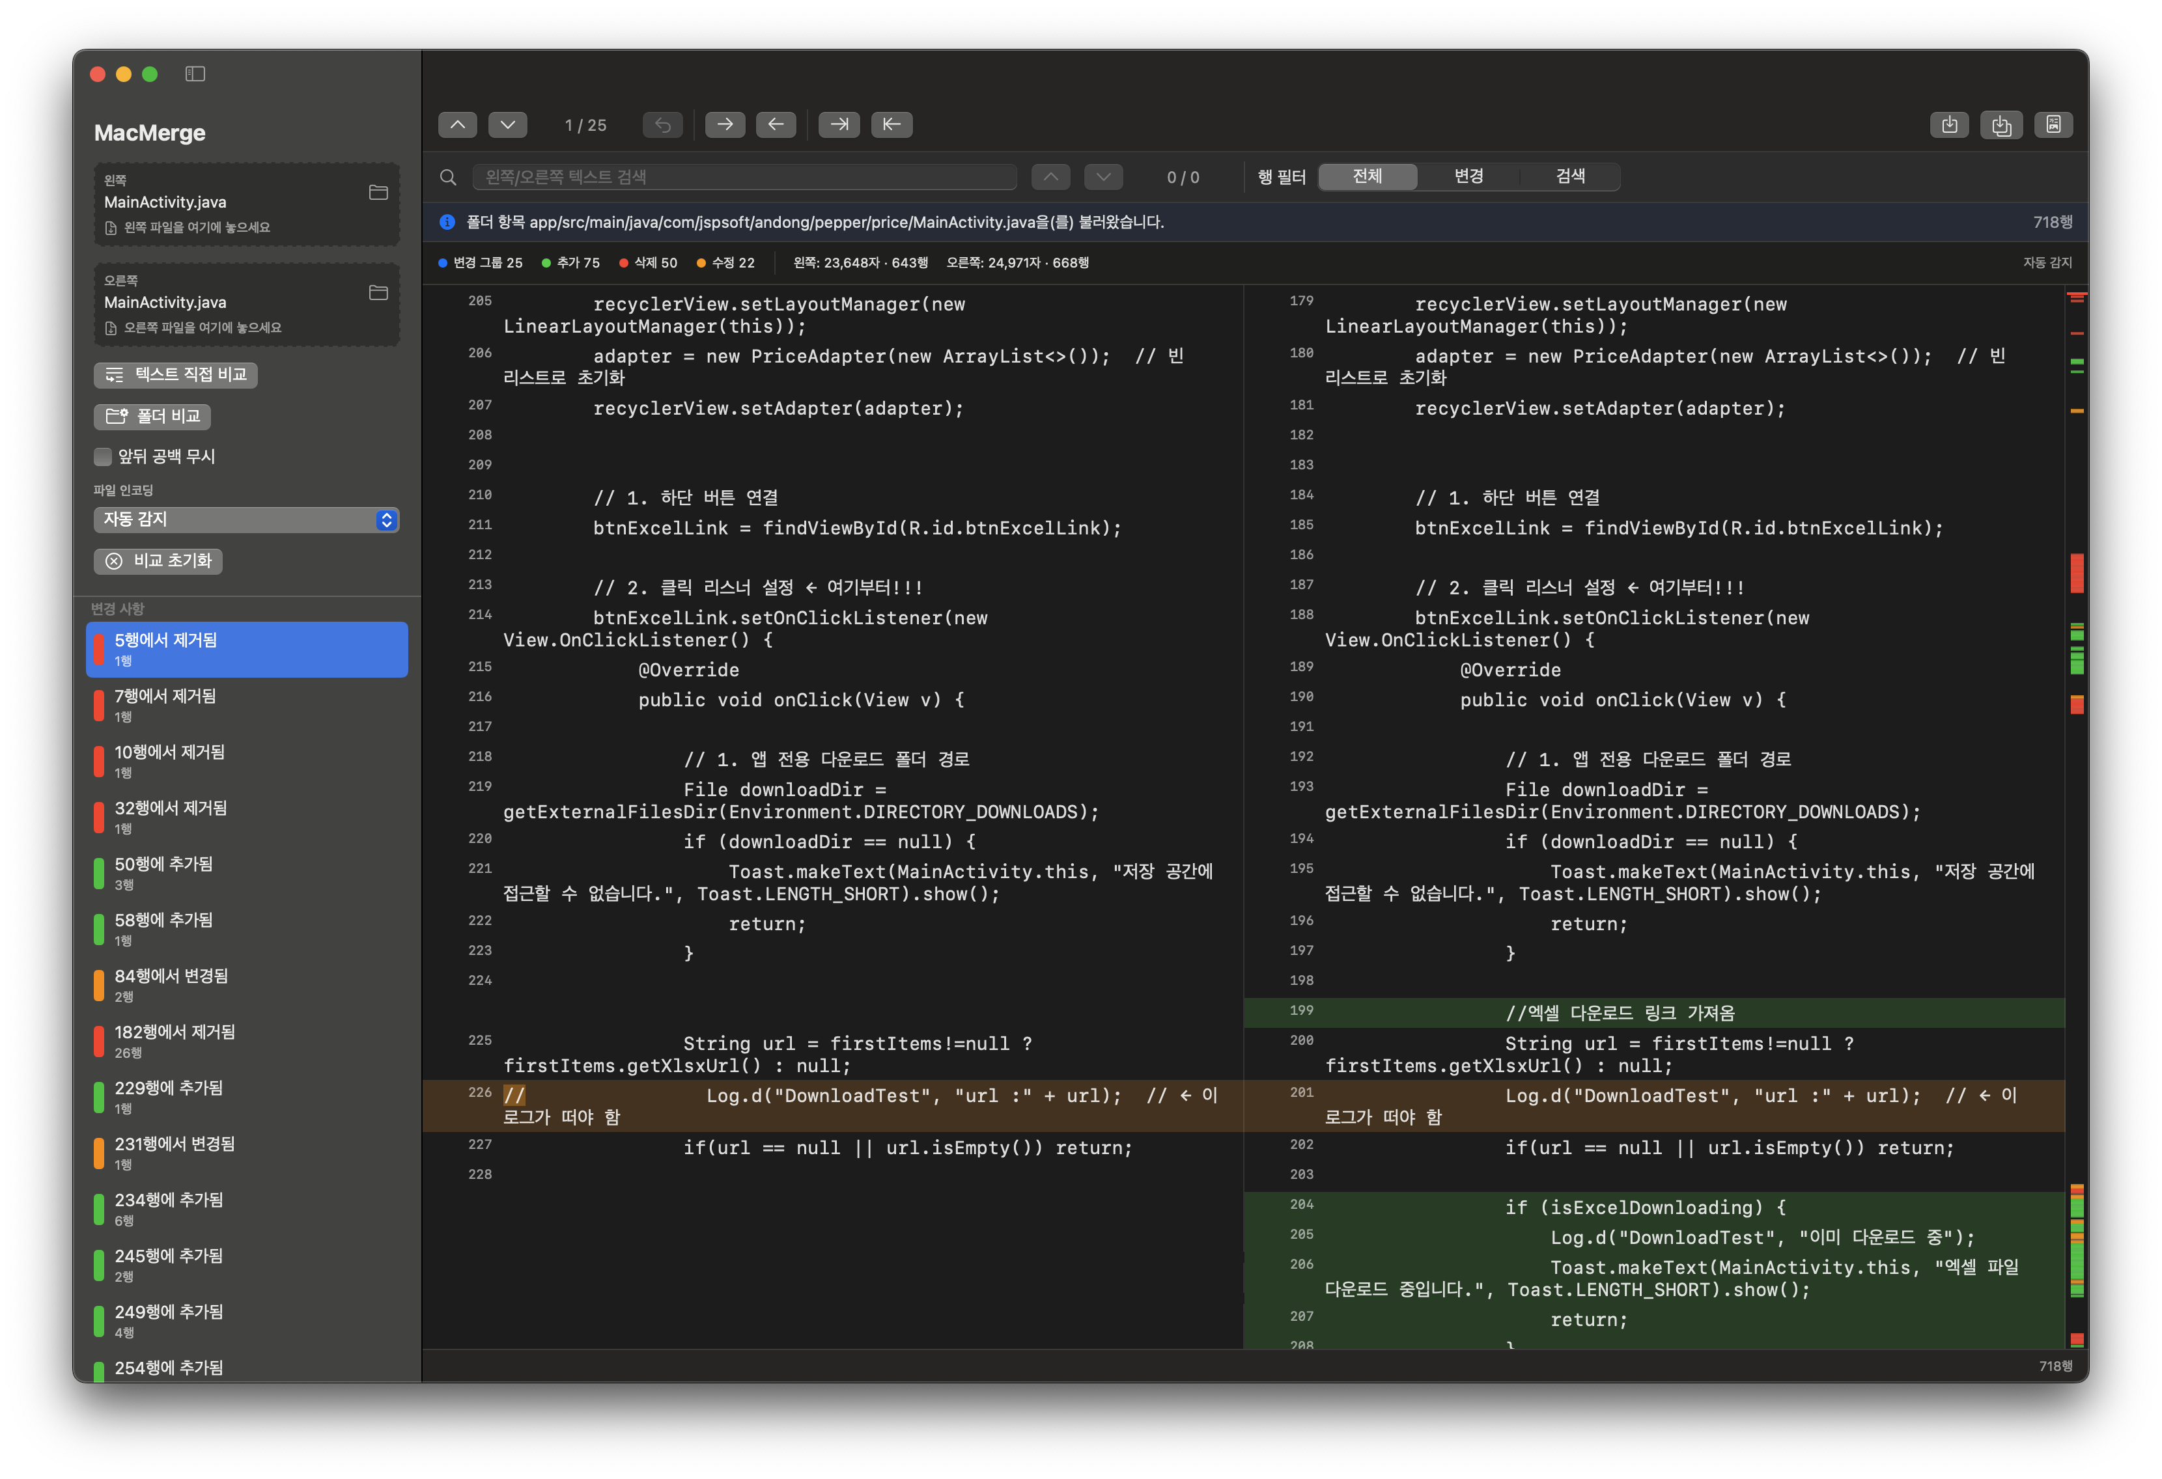Screen dimensions: 2162x1479
Task: Select the 검색 row filter tab
Action: (1570, 176)
